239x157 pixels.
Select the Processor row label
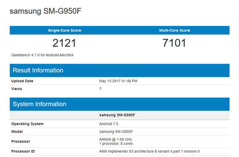point(21,141)
